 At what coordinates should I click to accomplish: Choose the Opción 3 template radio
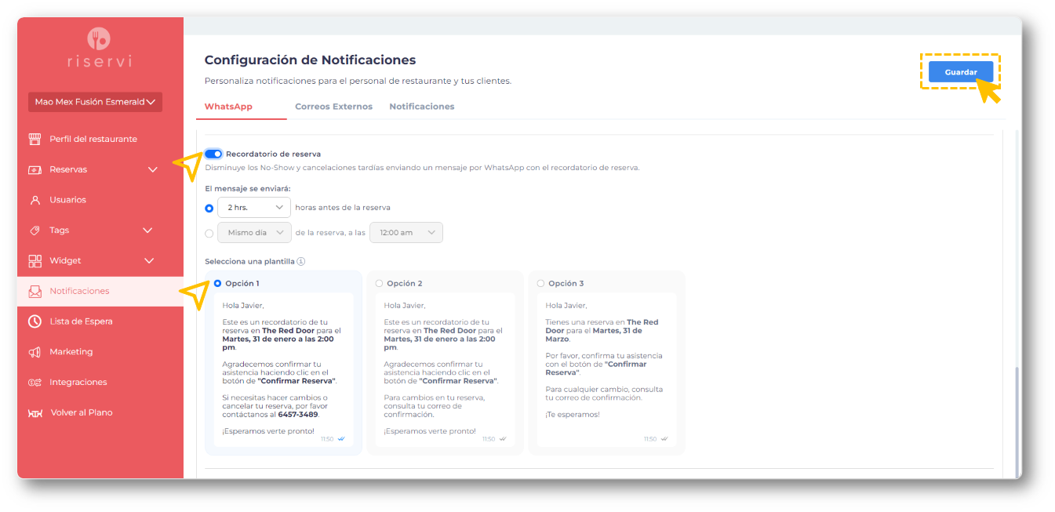(540, 283)
